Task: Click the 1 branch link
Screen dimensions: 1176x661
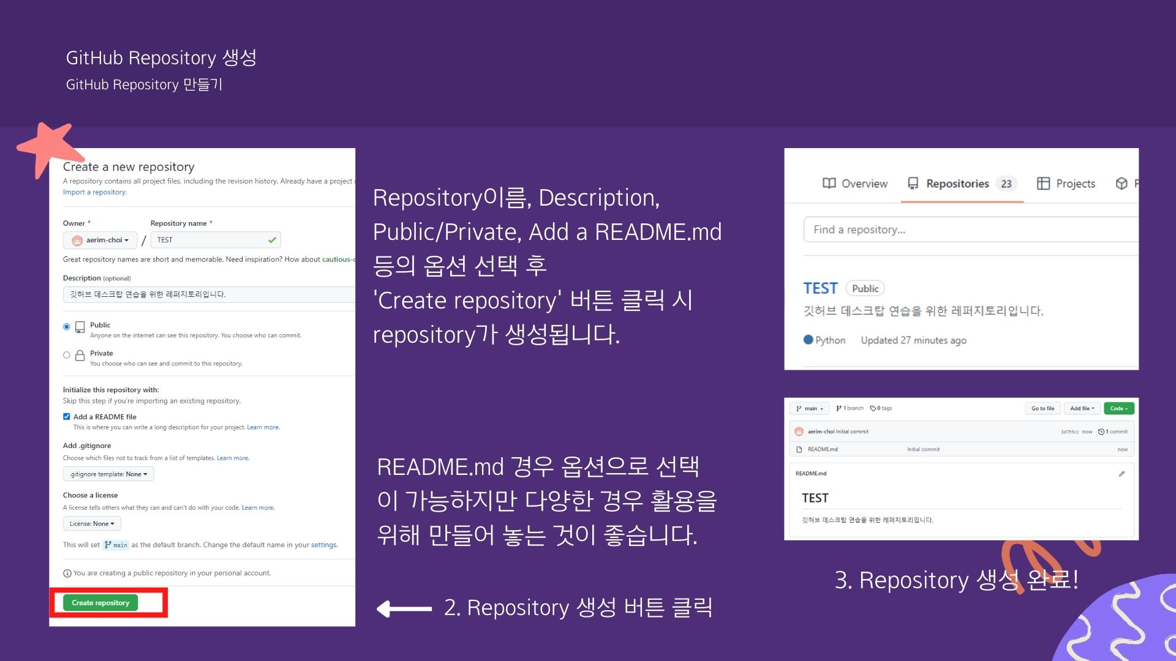Action: click(x=850, y=408)
